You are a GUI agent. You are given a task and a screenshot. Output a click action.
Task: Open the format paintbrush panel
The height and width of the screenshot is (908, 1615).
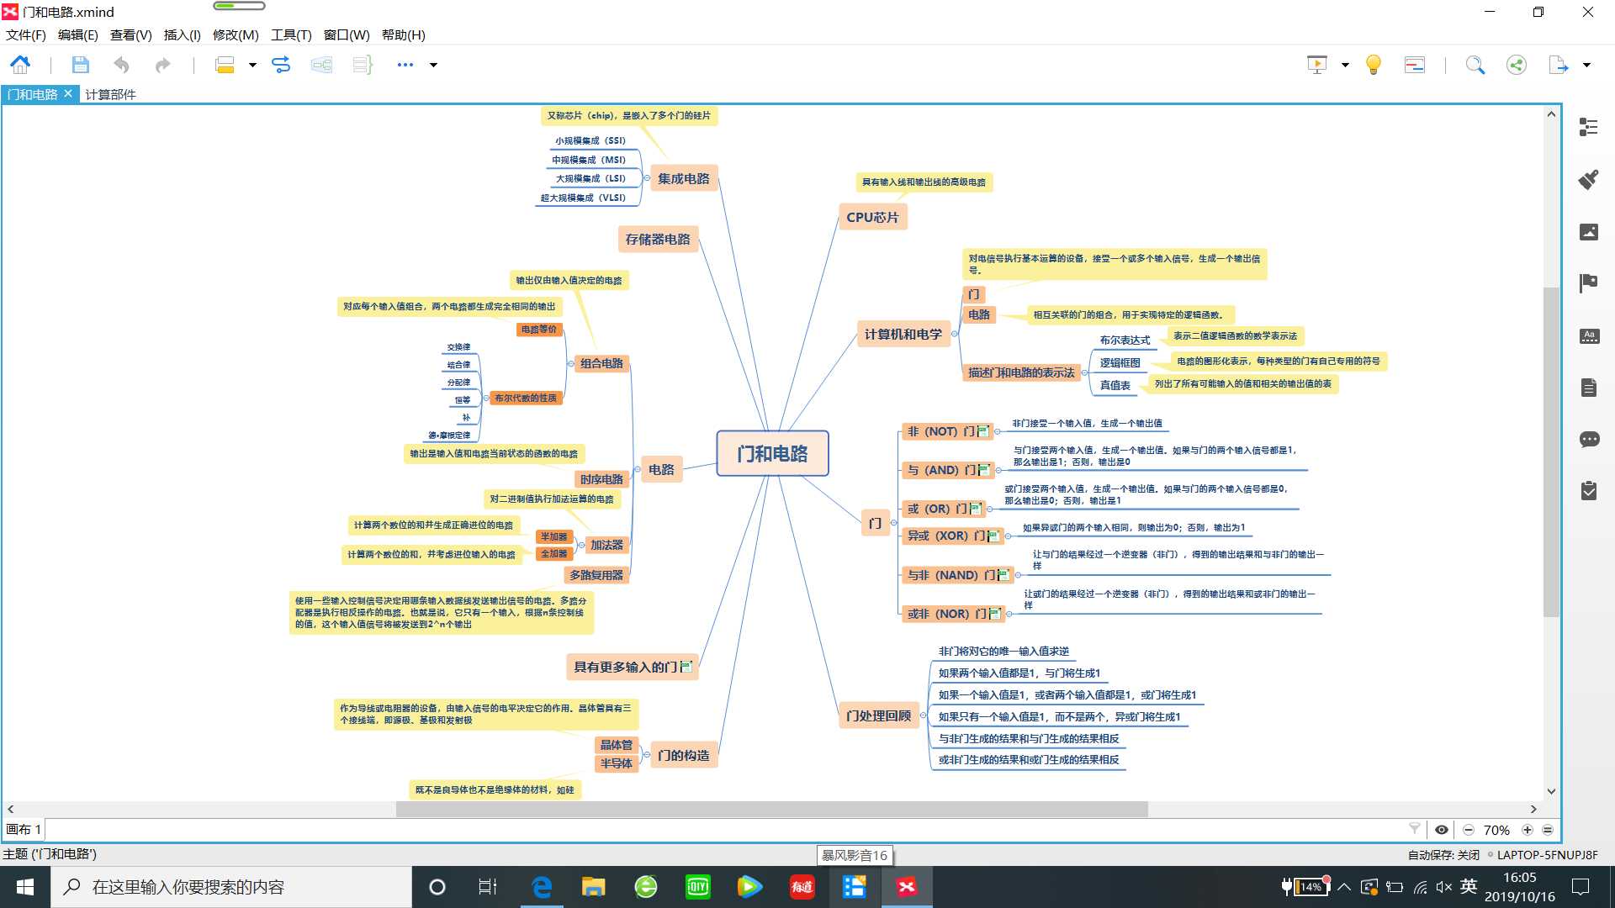pyautogui.click(x=1588, y=179)
